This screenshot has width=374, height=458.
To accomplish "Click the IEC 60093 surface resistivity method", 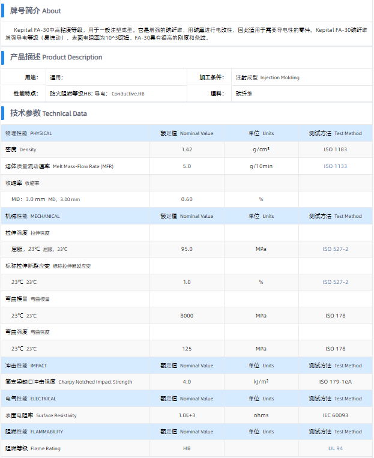I will 336,415.
